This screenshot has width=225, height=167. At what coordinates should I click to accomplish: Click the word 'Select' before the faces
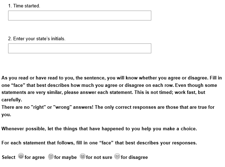point(8,157)
